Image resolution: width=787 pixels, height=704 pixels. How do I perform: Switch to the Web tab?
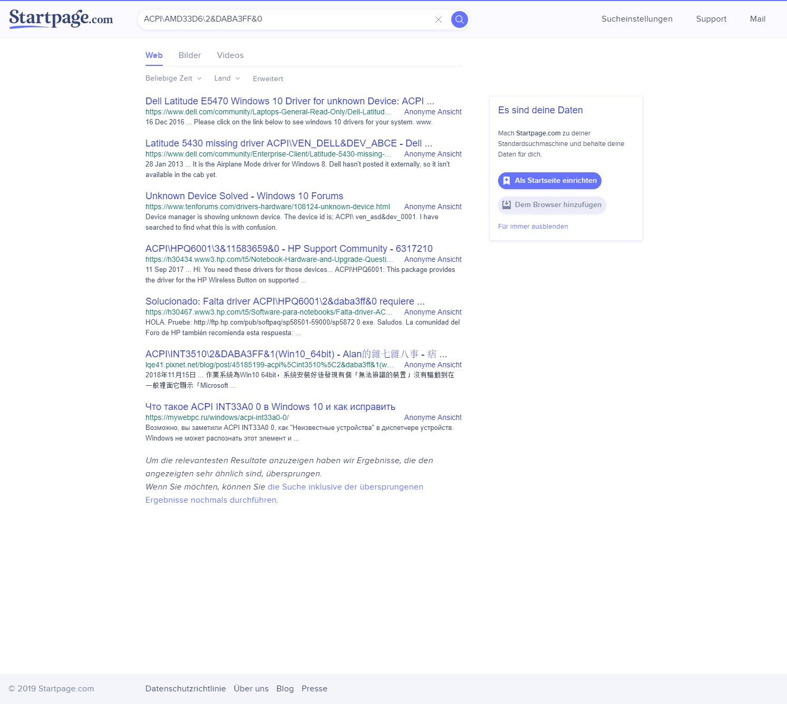click(x=154, y=55)
